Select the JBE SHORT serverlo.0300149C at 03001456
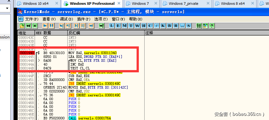This screenshot has width=269, height=120. (x=94, y=84)
